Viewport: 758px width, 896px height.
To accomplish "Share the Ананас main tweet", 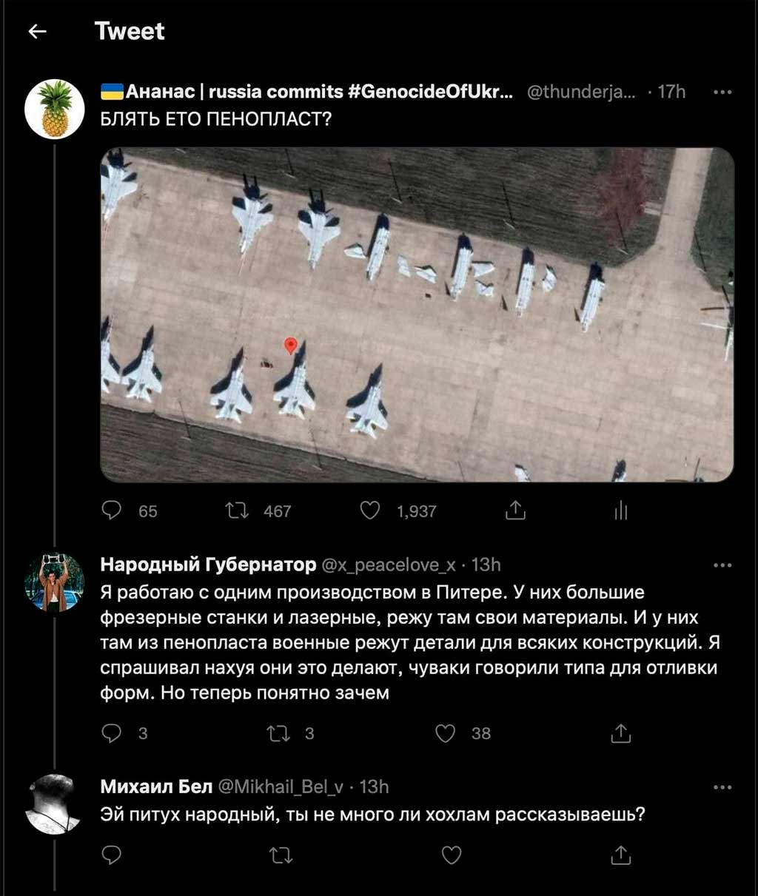I will pos(515,511).
